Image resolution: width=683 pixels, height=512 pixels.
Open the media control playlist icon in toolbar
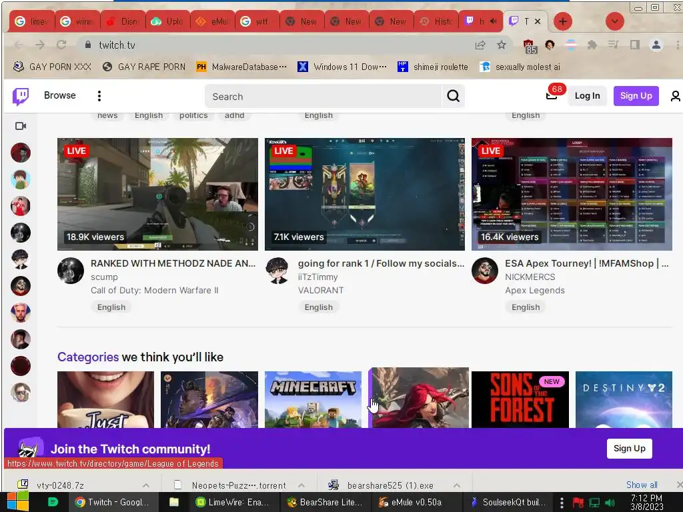coord(614,45)
